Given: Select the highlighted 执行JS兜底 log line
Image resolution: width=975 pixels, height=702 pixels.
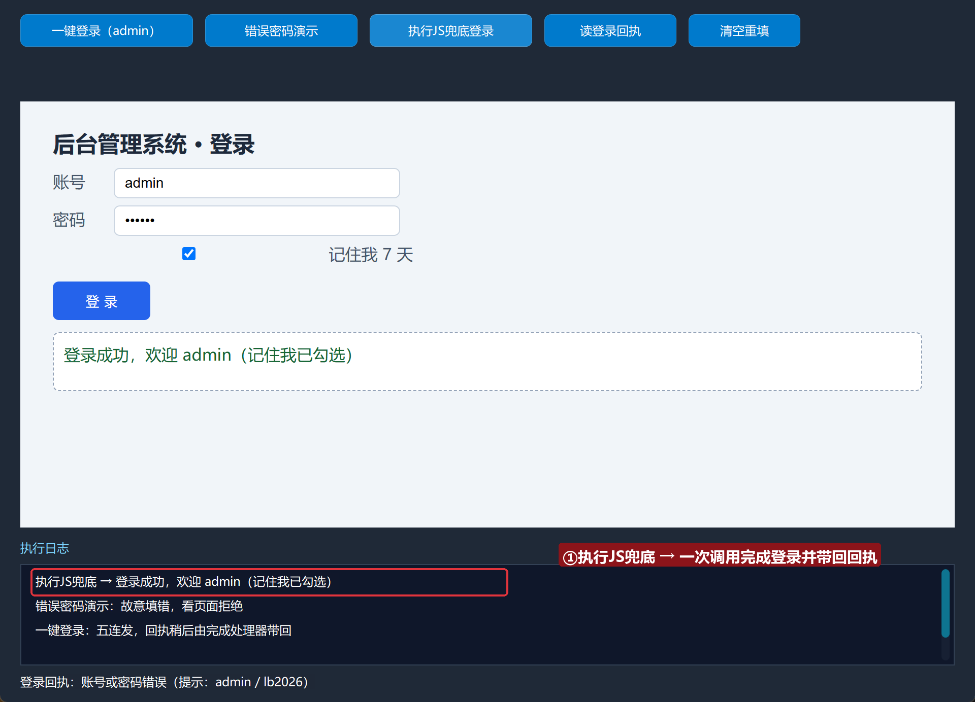Looking at the screenshot, I should pyautogui.click(x=270, y=582).
